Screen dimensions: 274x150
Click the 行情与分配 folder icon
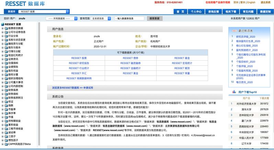click(6, 51)
